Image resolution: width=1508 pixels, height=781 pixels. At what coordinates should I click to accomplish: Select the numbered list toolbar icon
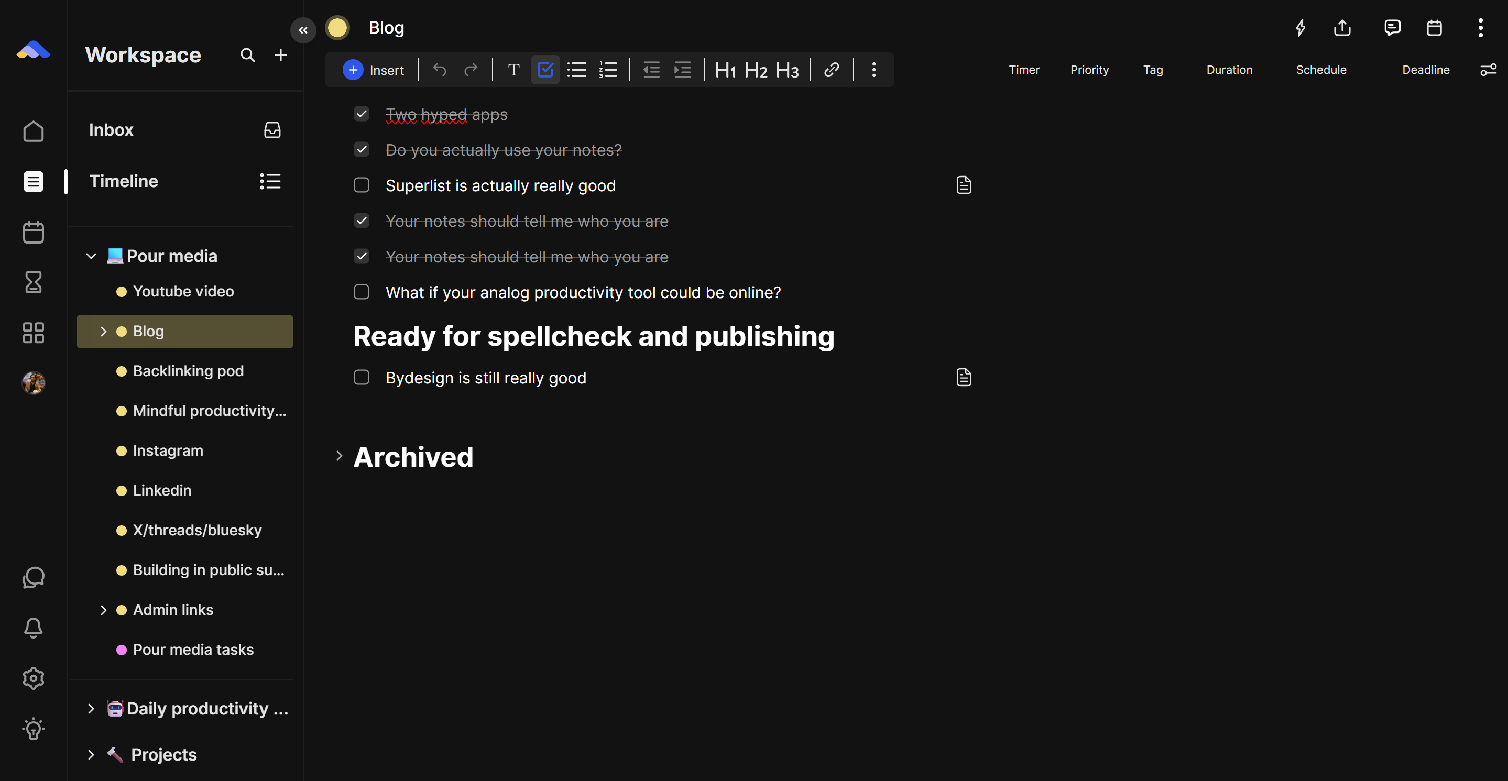click(x=608, y=70)
